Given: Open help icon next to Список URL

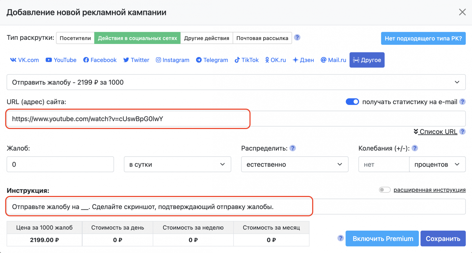Looking at the screenshot, I should [x=463, y=132].
